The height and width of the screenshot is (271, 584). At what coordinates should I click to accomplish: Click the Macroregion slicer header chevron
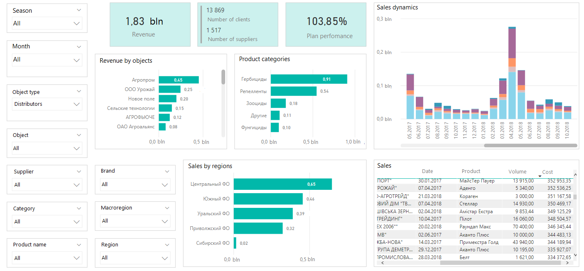pos(167,208)
